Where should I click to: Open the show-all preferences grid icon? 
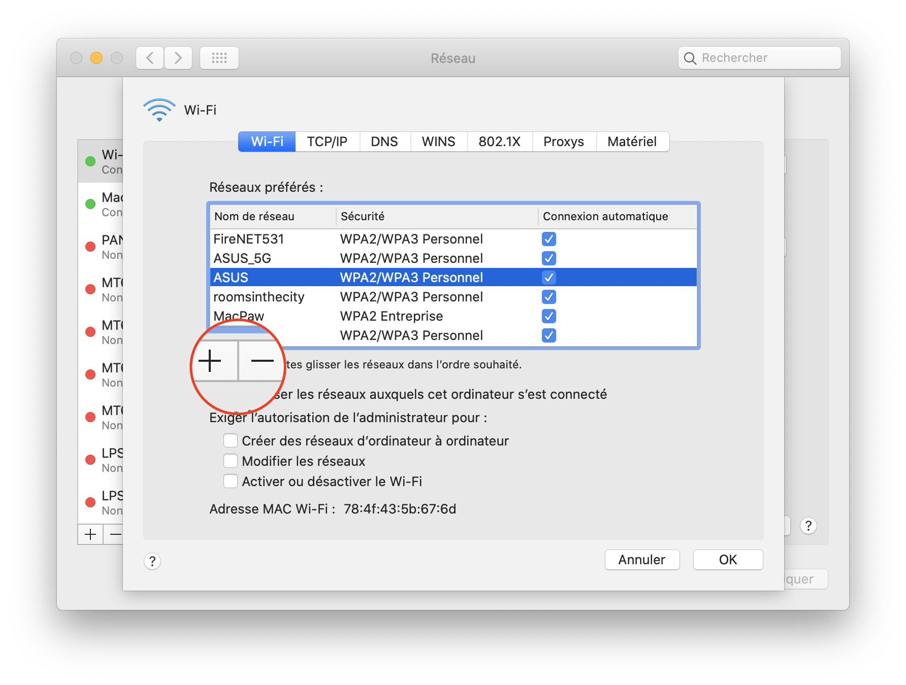(219, 57)
